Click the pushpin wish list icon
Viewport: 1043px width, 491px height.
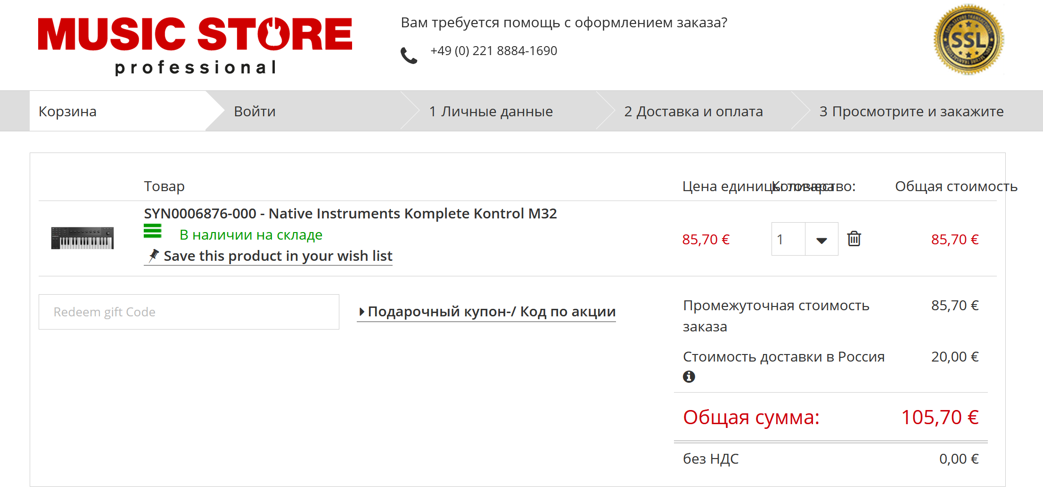point(154,256)
